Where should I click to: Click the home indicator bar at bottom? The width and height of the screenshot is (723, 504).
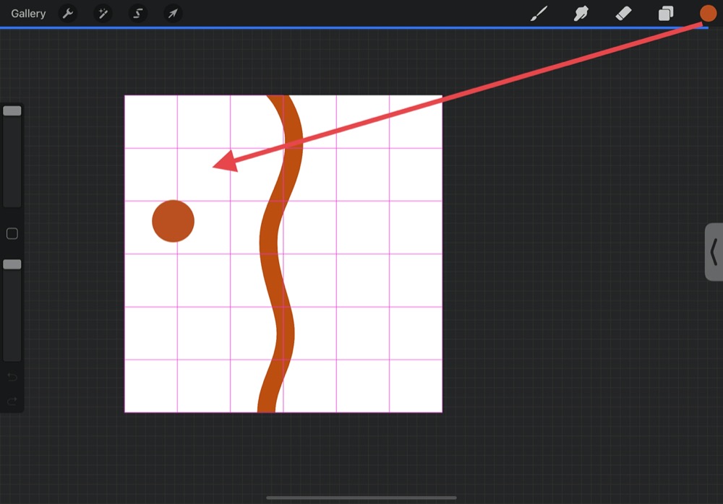click(361, 498)
